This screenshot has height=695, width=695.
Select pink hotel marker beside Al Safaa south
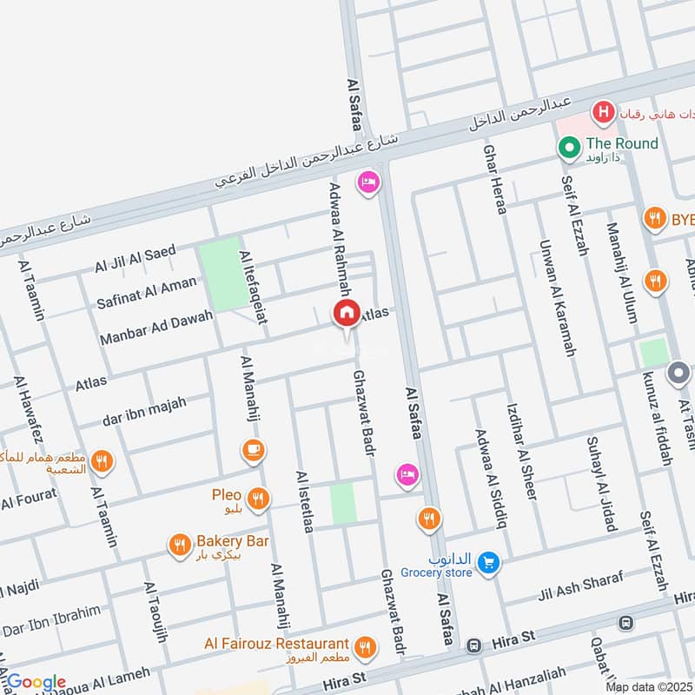pyautogui.click(x=407, y=475)
